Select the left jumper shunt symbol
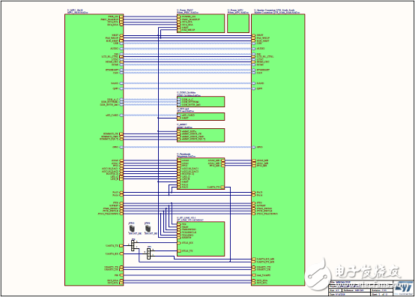This screenshot has height=297, width=415. 132,228
